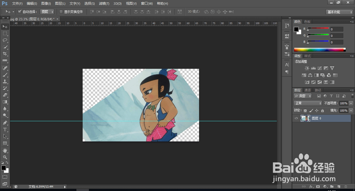This screenshot has width=355, height=191.
Task: Select the Pen tool
Action: 5,122
